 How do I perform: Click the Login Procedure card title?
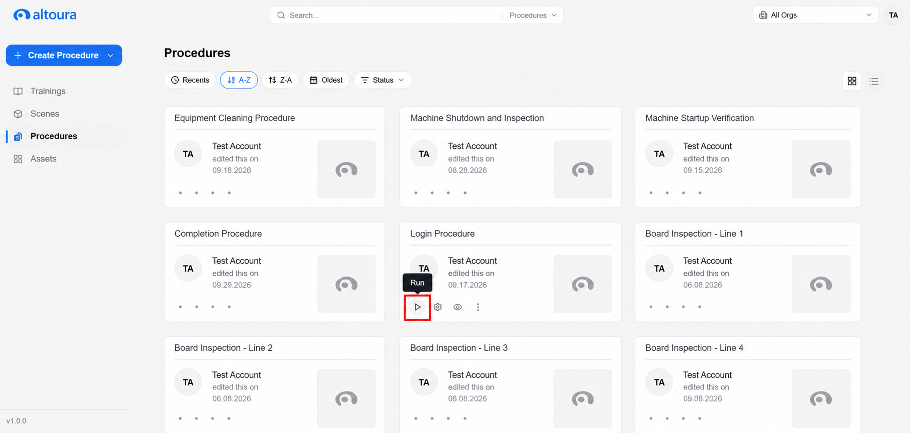tap(442, 234)
